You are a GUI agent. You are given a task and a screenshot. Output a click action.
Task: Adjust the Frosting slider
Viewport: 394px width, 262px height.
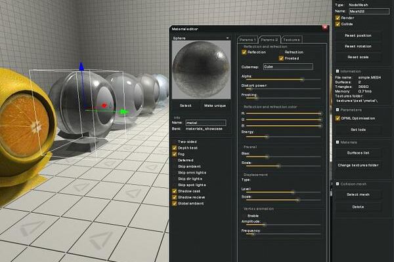point(283,98)
